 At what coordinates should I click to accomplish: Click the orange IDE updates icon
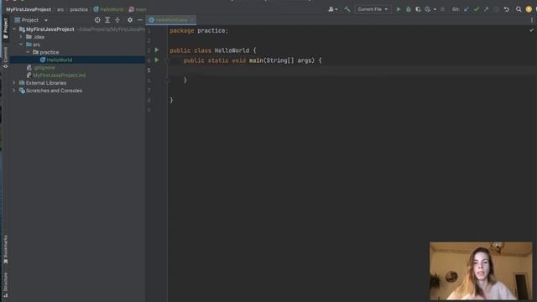[529, 9]
